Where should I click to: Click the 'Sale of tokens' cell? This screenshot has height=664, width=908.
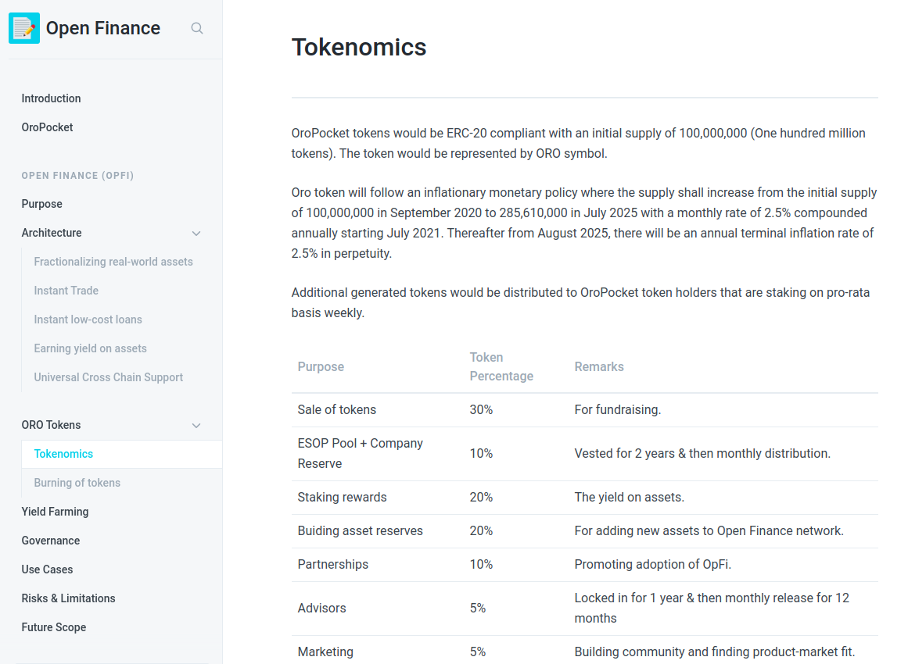pos(337,409)
